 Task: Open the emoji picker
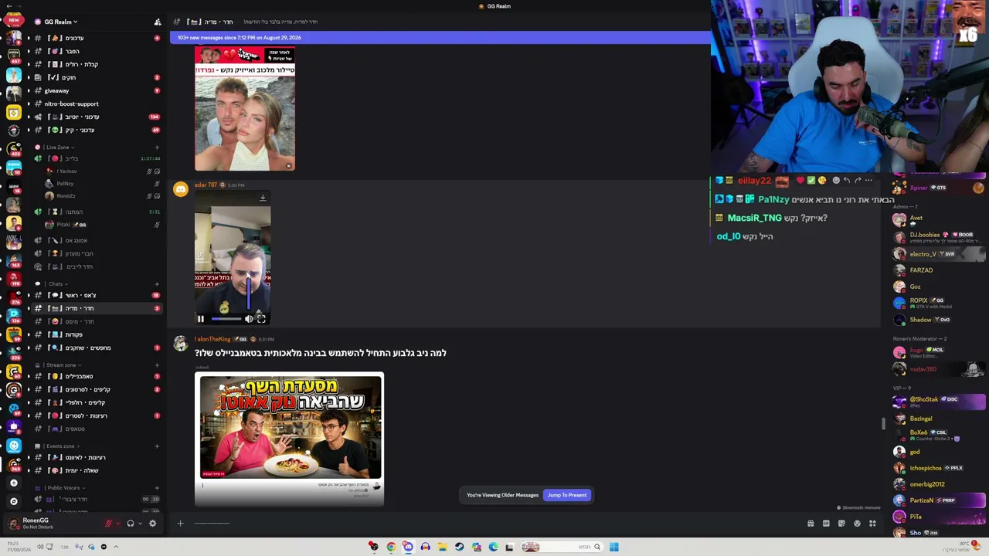857,524
